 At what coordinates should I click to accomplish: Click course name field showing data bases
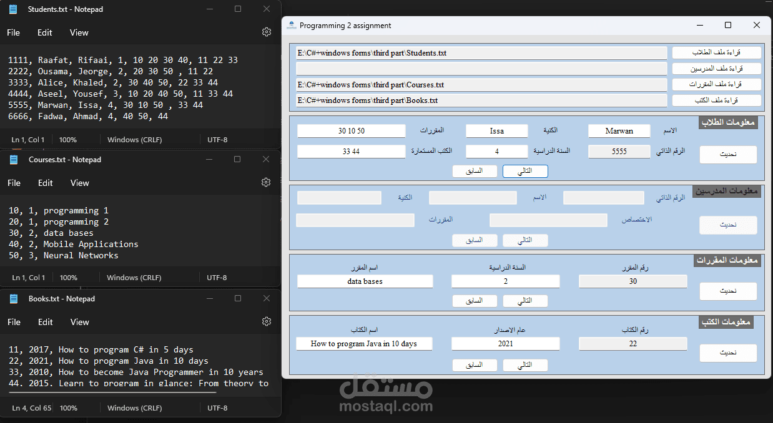(x=365, y=281)
